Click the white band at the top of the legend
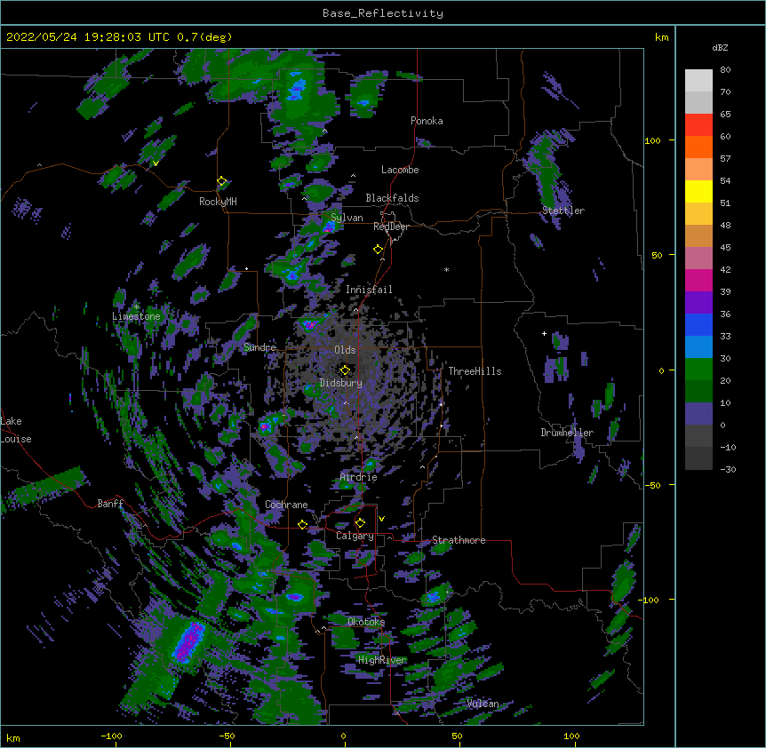The width and height of the screenshot is (766, 748). coord(698,81)
